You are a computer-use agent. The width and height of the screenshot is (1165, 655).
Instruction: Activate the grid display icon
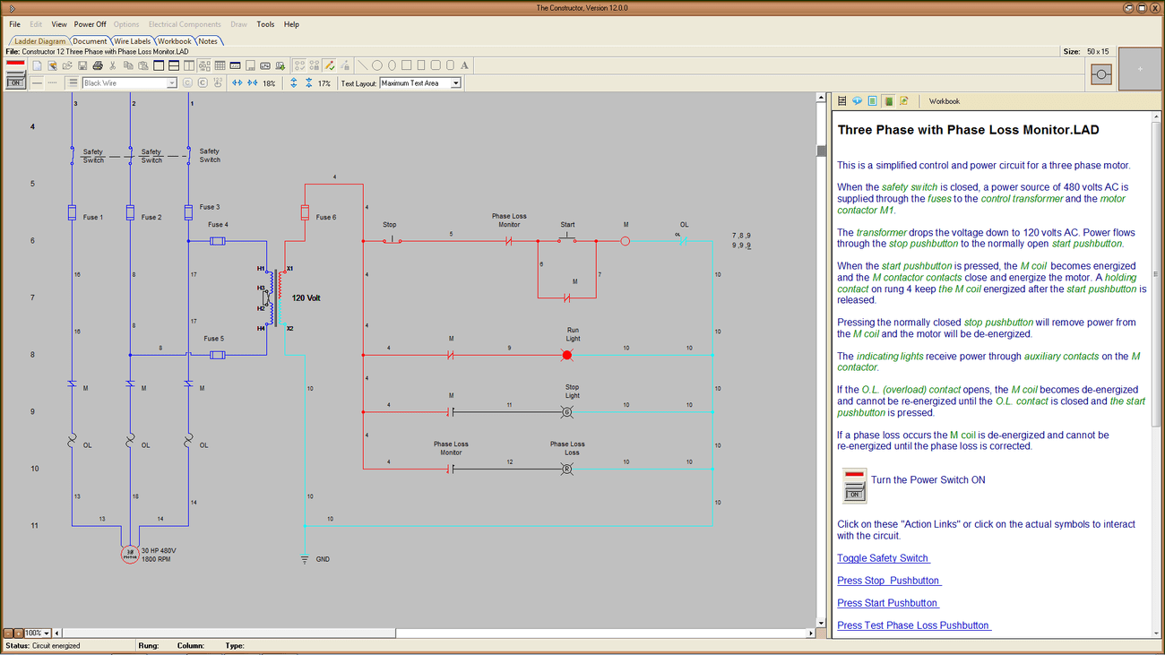220,65
